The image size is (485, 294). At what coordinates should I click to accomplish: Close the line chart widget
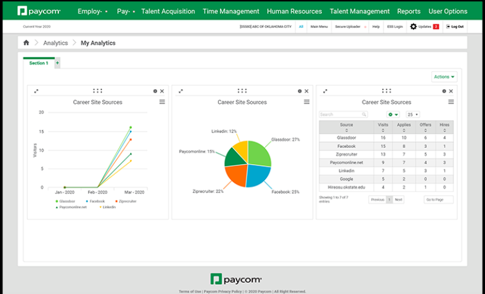162,91
